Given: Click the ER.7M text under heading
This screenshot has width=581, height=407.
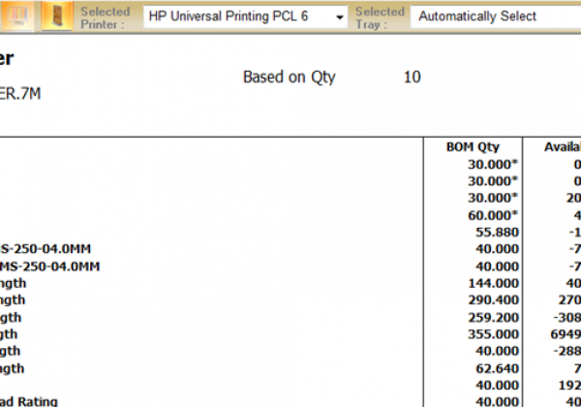Looking at the screenshot, I should tap(20, 94).
